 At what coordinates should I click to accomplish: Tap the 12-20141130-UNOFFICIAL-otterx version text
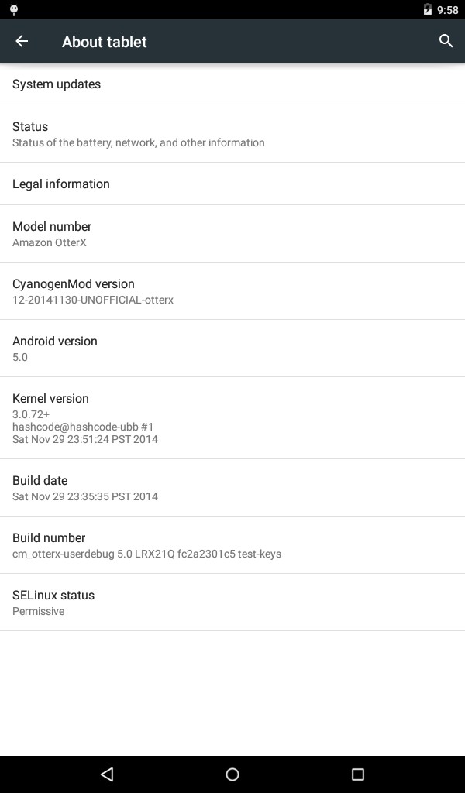(93, 300)
